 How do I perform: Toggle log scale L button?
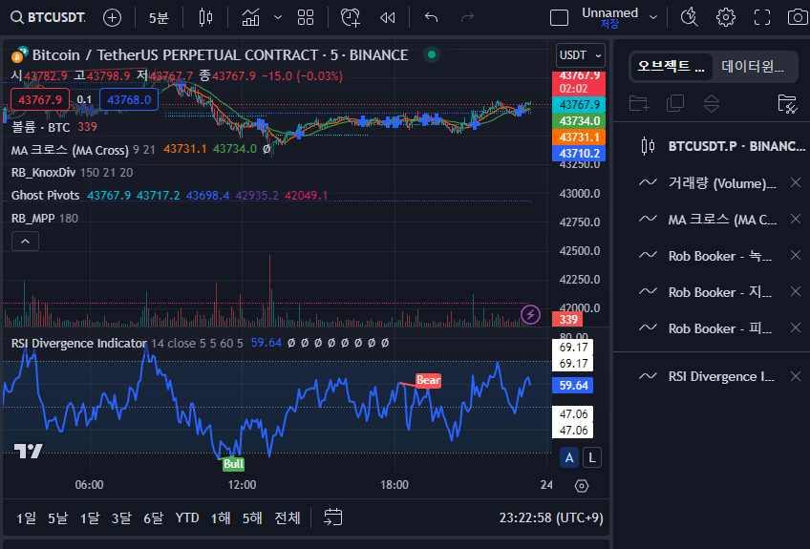point(592,457)
